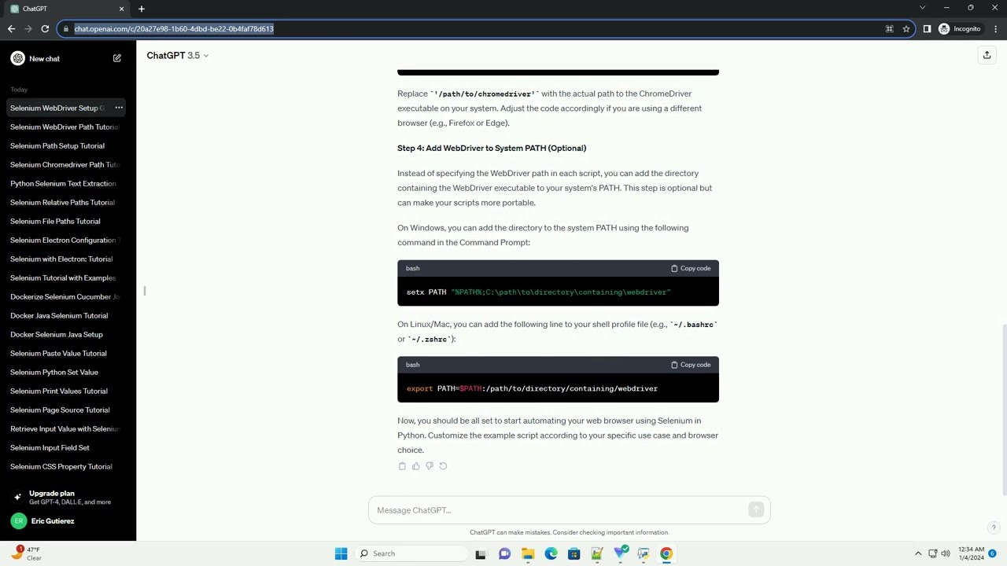Open Selenium Tutorial with Examples chat
1007x566 pixels.
tap(65, 277)
